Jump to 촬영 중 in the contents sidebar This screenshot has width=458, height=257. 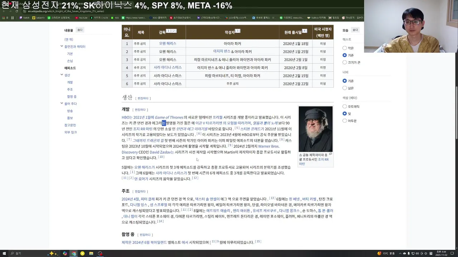point(72,96)
